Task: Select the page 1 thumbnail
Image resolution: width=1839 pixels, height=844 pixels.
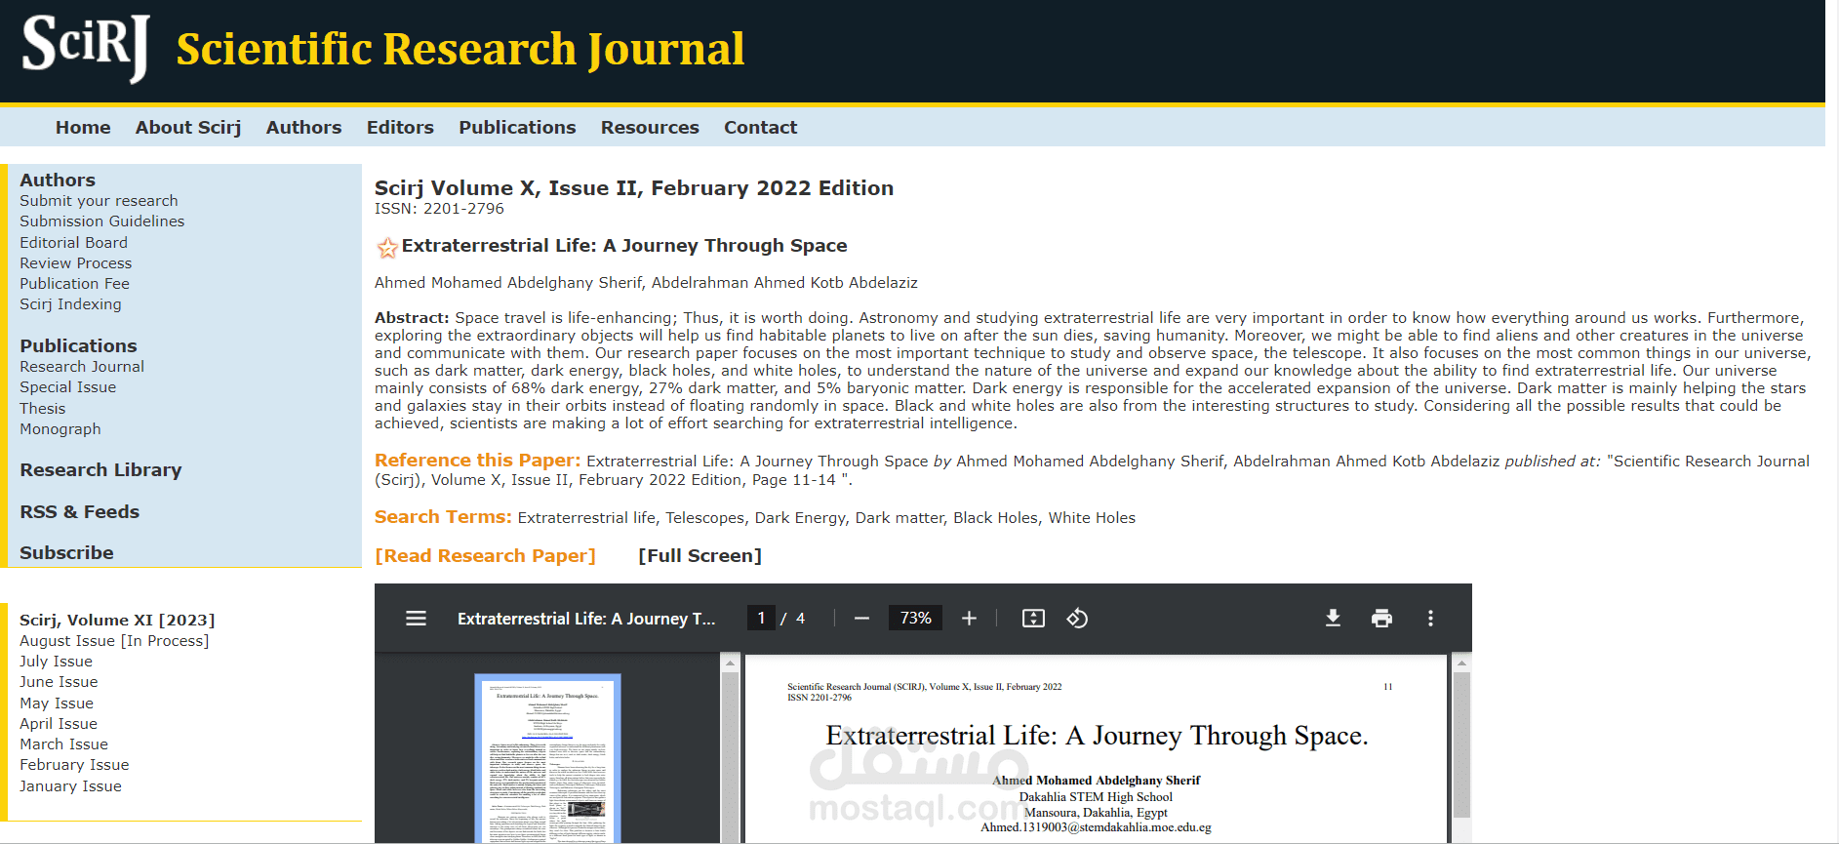Action: (547, 758)
